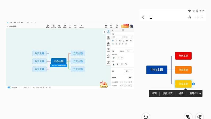Click the 中心主题 back breadcrumb

tap(12, 26)
